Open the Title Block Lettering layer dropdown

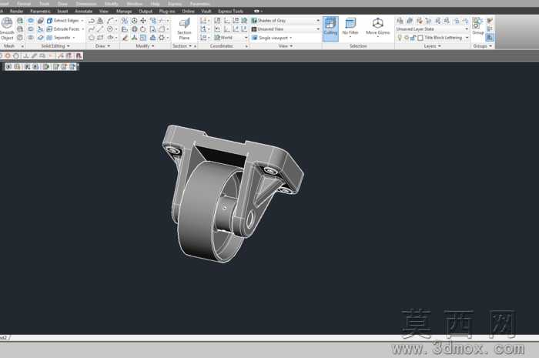[x=467, y=38]
